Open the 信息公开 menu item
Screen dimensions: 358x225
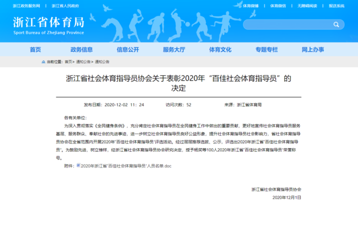128,49
